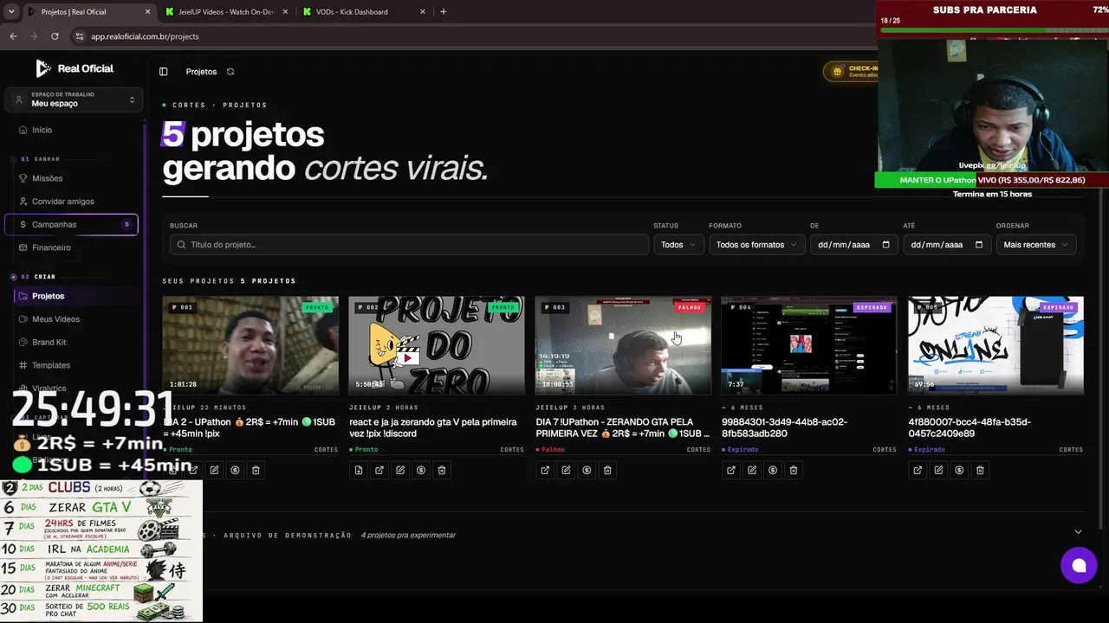Download file icon for the react gta V project
1109x623 pixels.
coord(359,470)
